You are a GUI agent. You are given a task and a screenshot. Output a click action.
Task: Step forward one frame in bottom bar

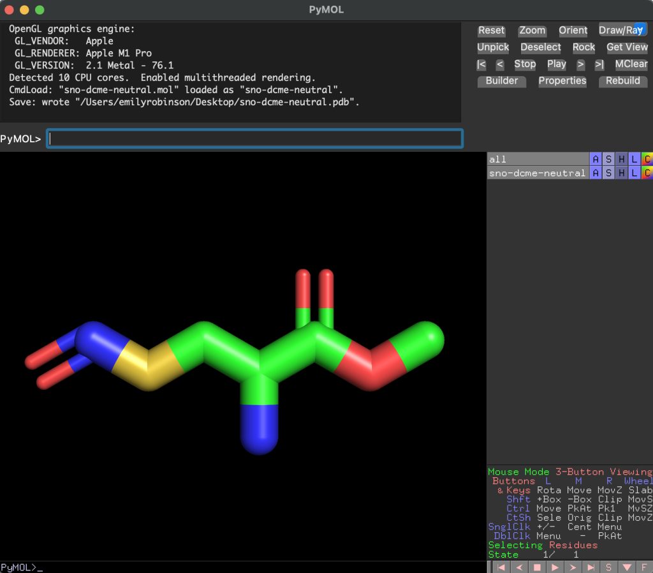pyautogui.click(x=573, y=567)
